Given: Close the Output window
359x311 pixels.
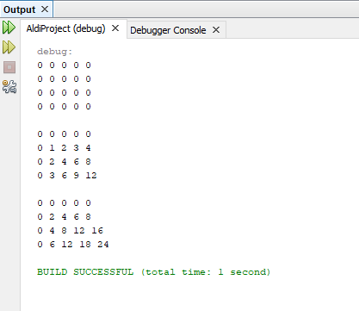Looking at the screenshot, I should click(45, 9).
